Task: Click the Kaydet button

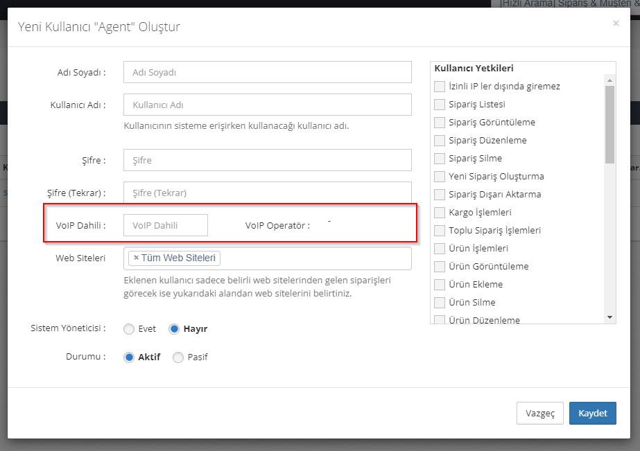Action: click(592, 413)
